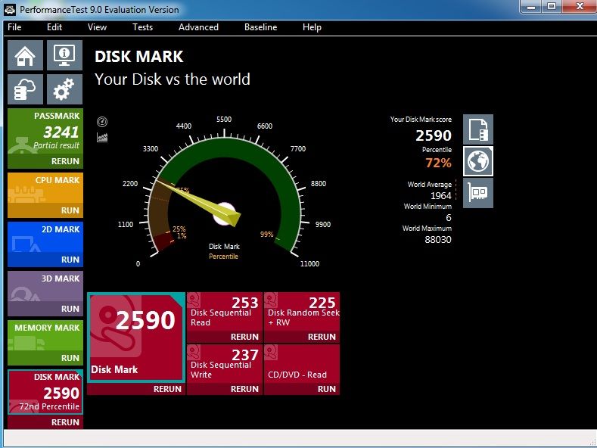The width and height of the screenshot is (597, 448).
Task: Open the Baseline menu
Action: pyautogui.click(x=260, y=27)
